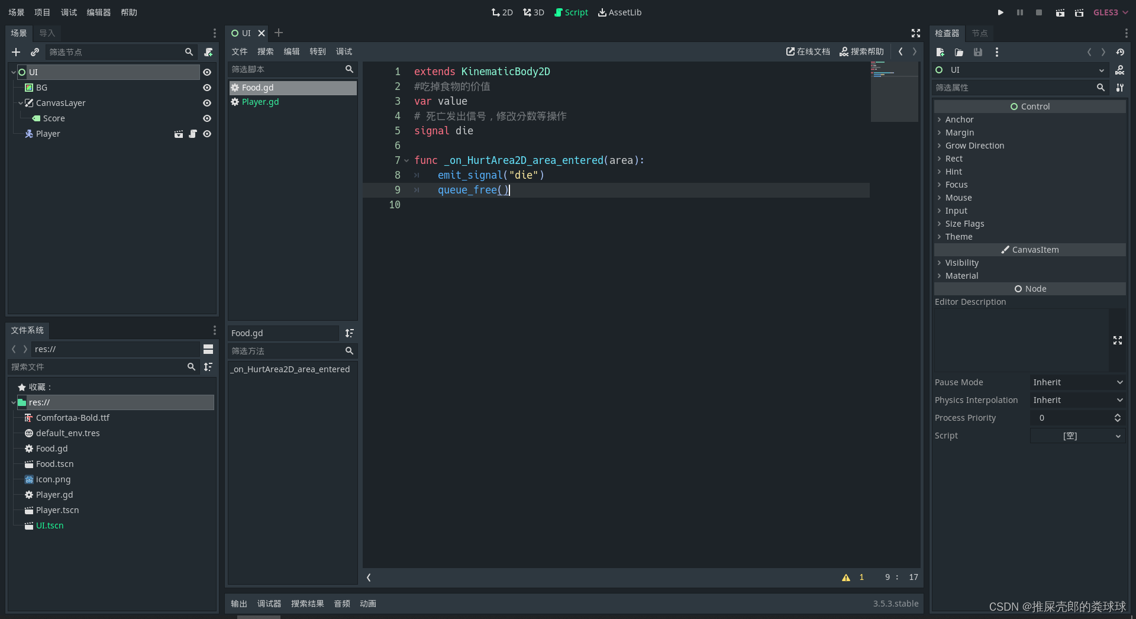Click the 搜索帮助 search help button

pos(861,51)
